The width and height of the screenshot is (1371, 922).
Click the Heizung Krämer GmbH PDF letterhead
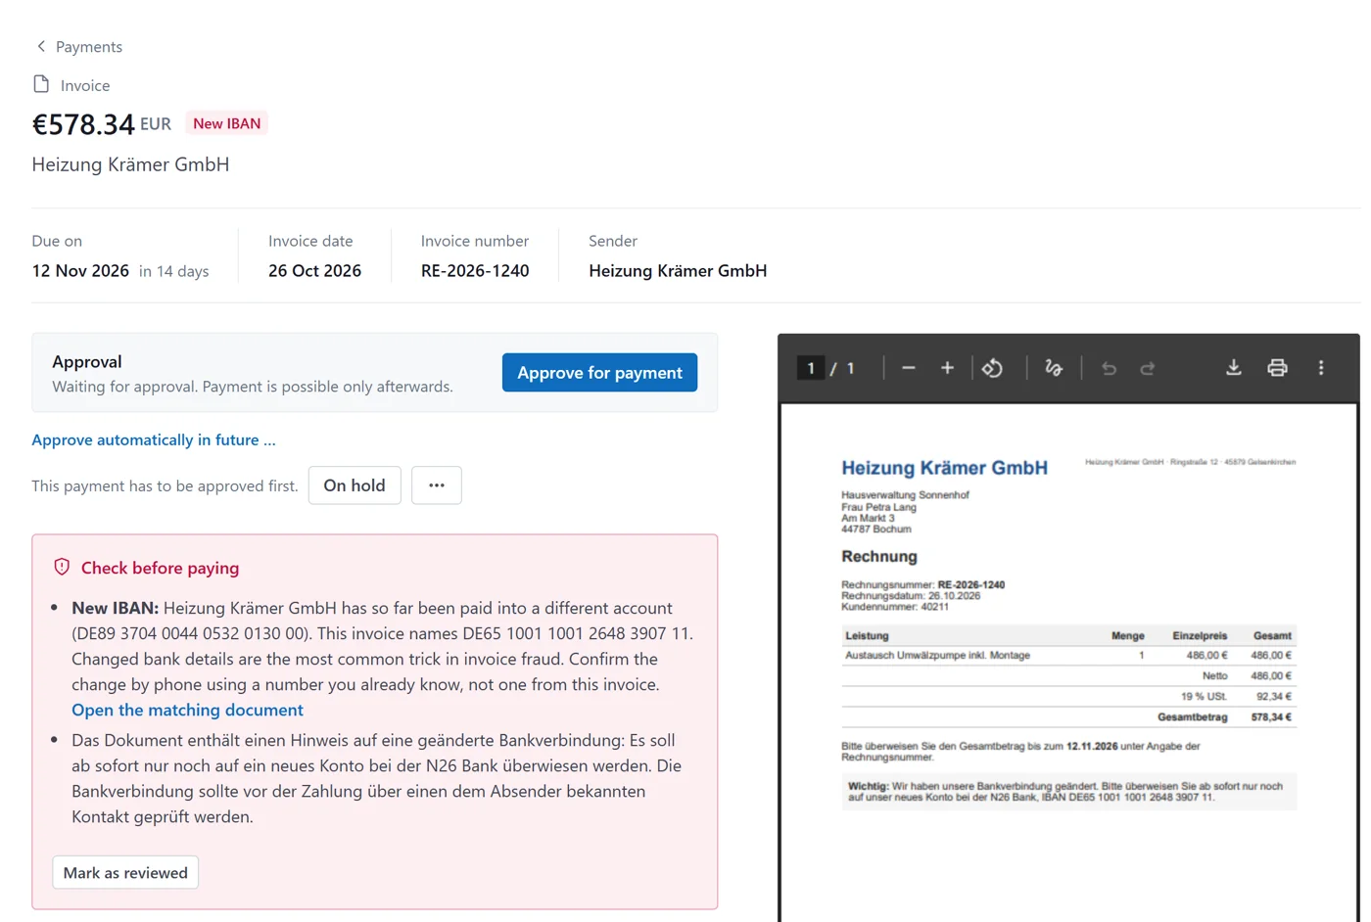(x=944, y=468)
